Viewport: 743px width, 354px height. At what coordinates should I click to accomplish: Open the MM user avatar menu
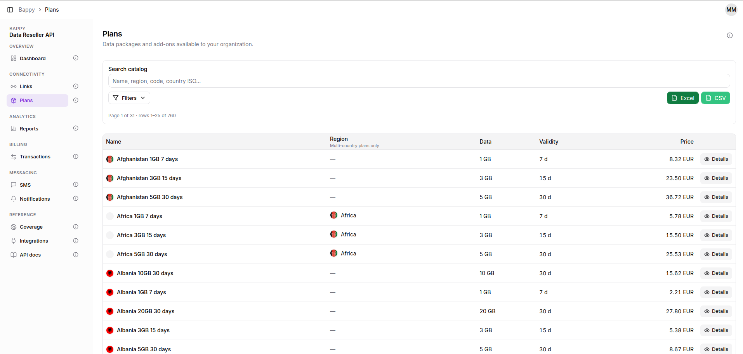(731, 10)
